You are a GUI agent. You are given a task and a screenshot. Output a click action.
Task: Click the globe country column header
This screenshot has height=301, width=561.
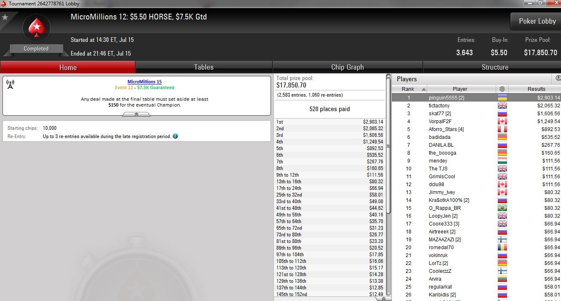point(502,89)
